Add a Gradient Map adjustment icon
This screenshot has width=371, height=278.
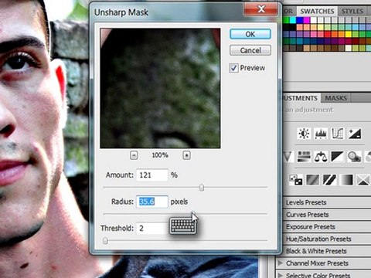[346, 180]
